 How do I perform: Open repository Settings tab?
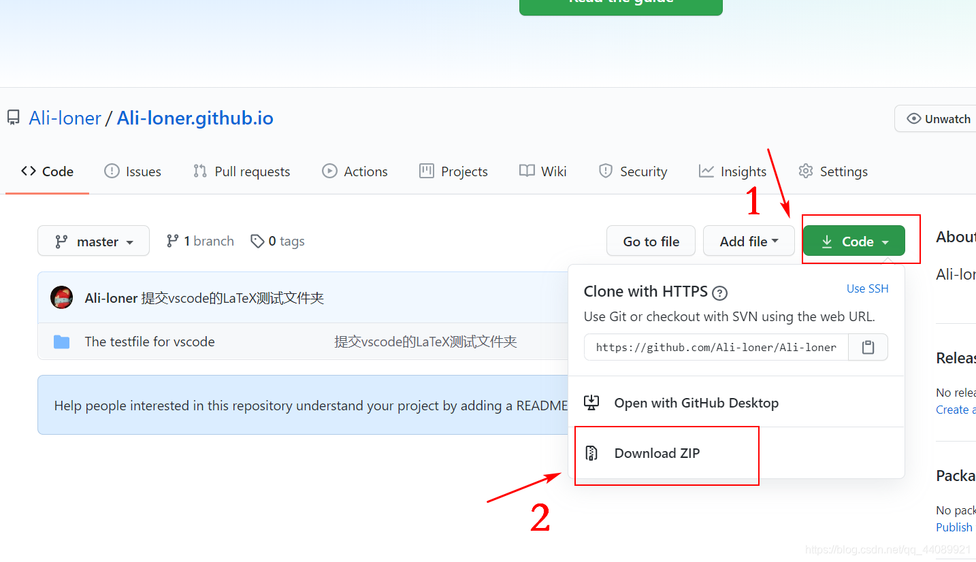[833, 171]
